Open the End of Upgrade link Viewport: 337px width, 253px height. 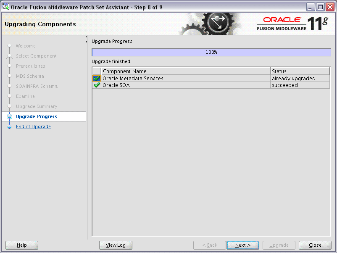click(34, 126)
